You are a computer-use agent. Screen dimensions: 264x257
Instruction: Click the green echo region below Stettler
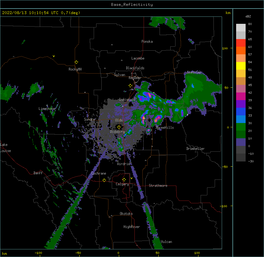click(199, 91)
